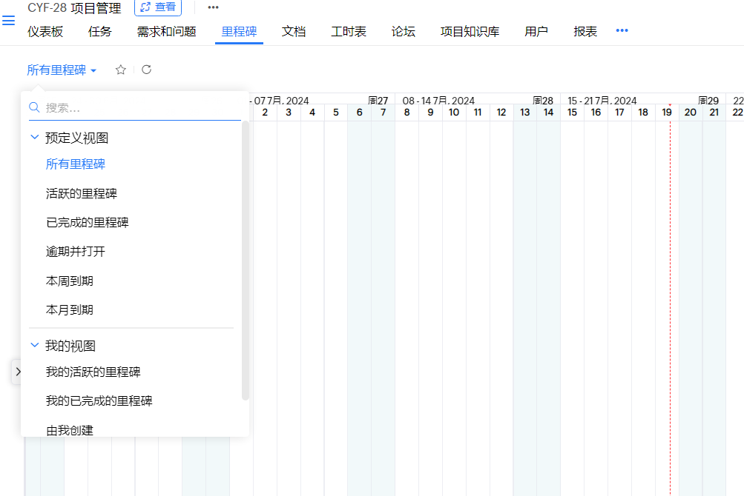The image size is (744, 496).
Task: Click day 5 in the timeline header
Action: 336,113
